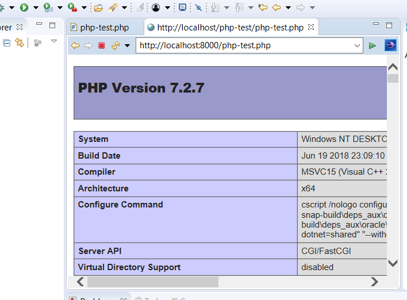Expand the URL history combo arrow
407x300 pixels.
pos(357,45)
